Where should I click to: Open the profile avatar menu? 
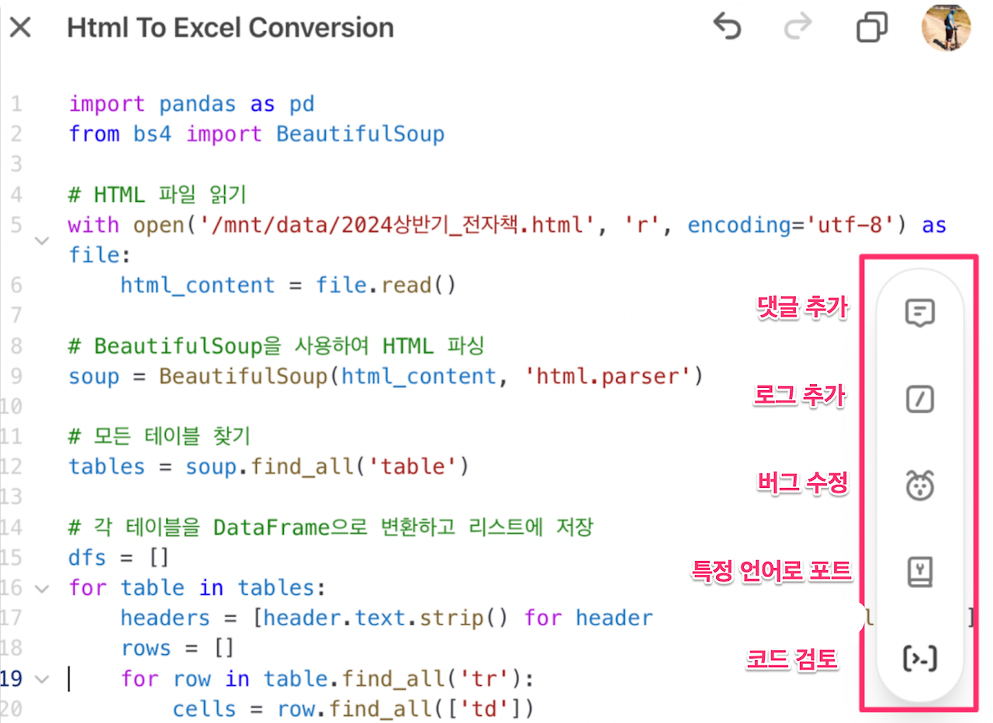click(946, 27)
